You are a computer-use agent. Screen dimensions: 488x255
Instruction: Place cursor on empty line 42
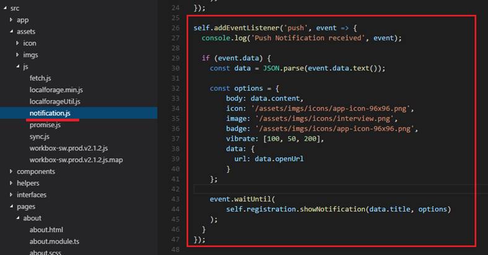coord(341,189)
